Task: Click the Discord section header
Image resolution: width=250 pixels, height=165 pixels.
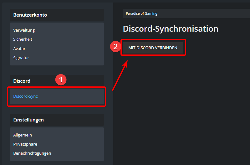Action: coord(22,81)
